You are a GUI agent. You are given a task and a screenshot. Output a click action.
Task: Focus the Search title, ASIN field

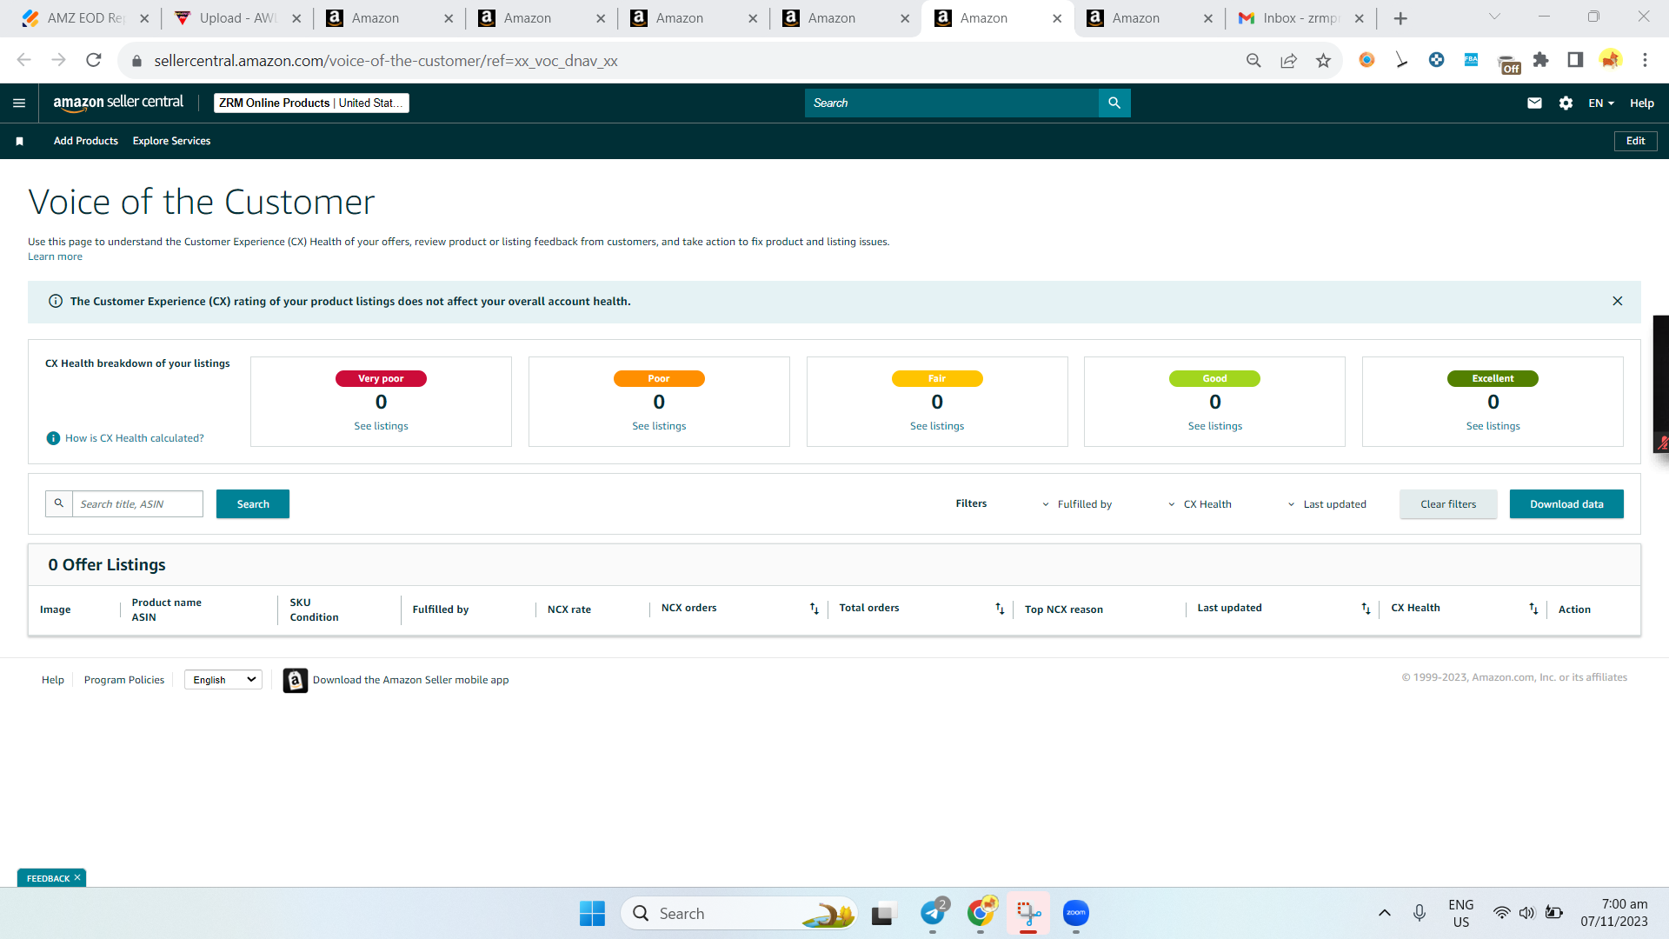[137, 504]
